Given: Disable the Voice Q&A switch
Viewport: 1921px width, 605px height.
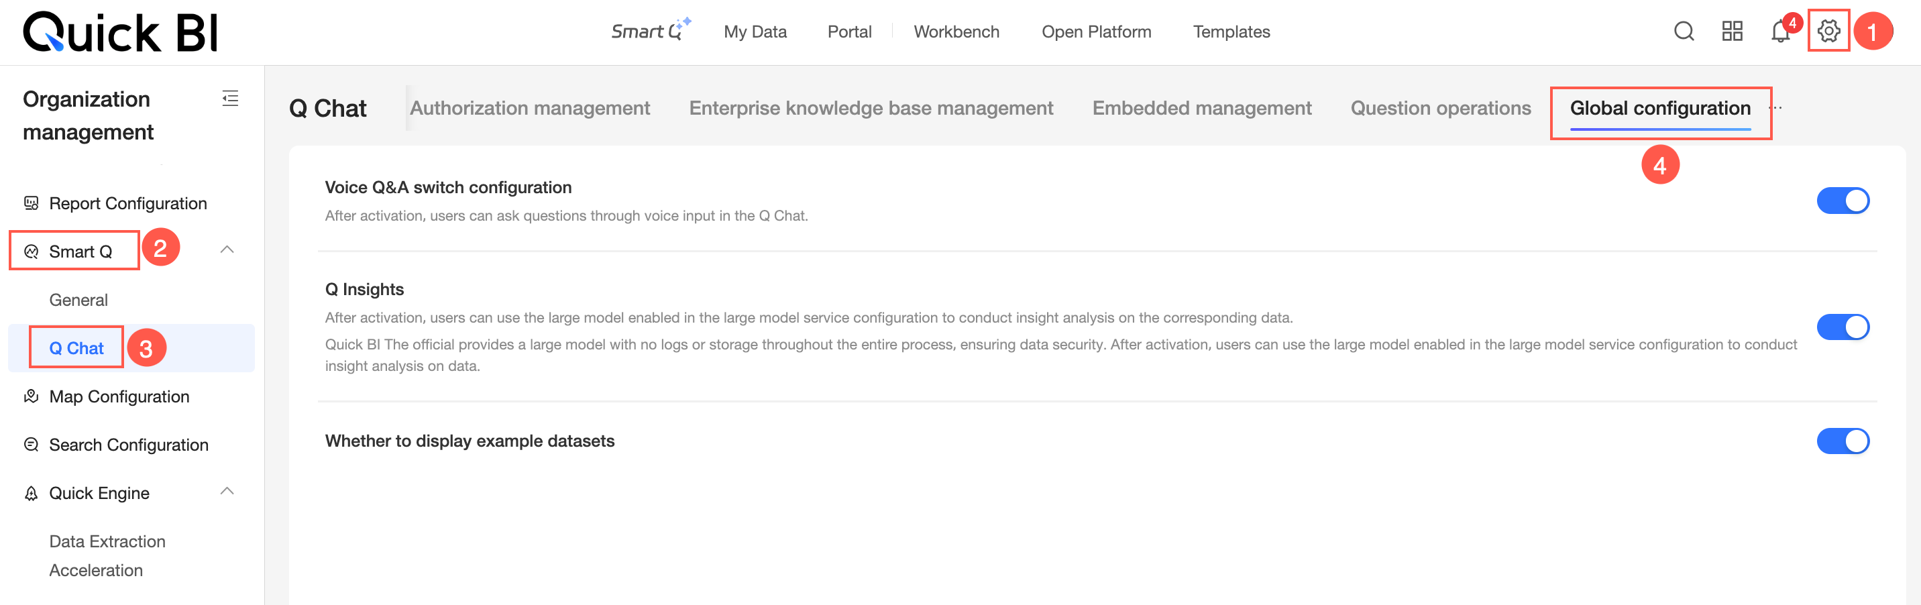Looking at the screenshot, I should [1842, 201].
